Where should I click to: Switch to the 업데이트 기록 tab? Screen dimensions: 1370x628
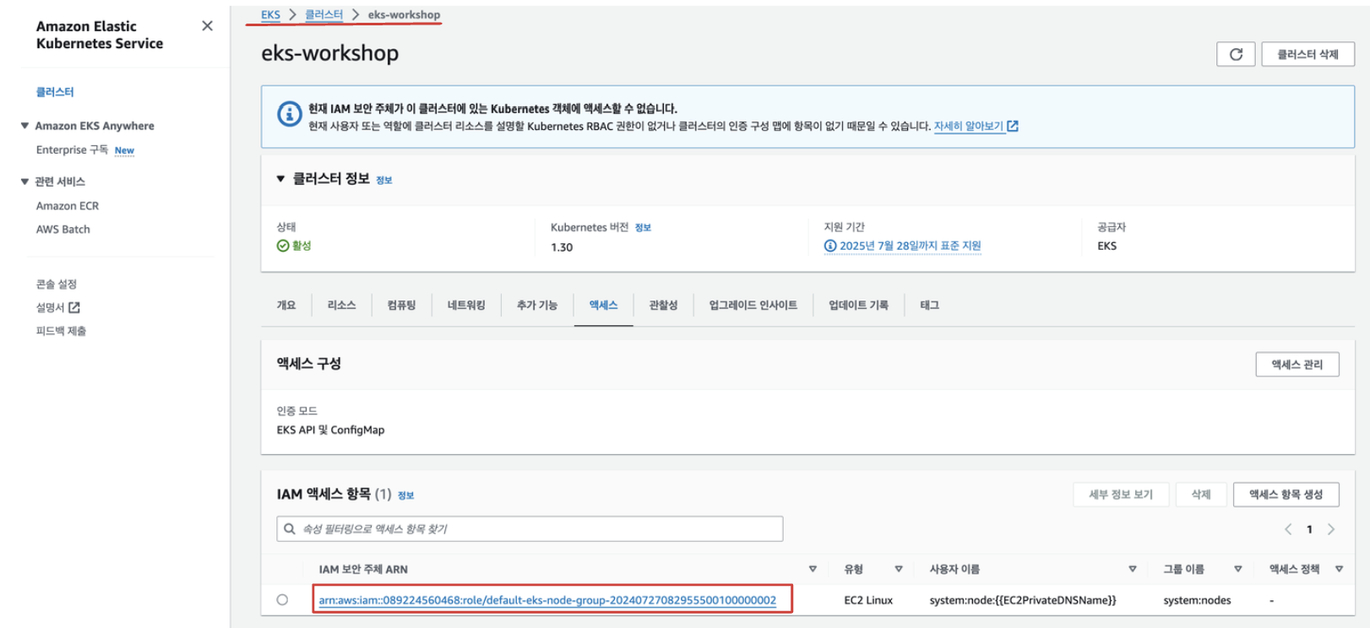(x=858, y=305)
